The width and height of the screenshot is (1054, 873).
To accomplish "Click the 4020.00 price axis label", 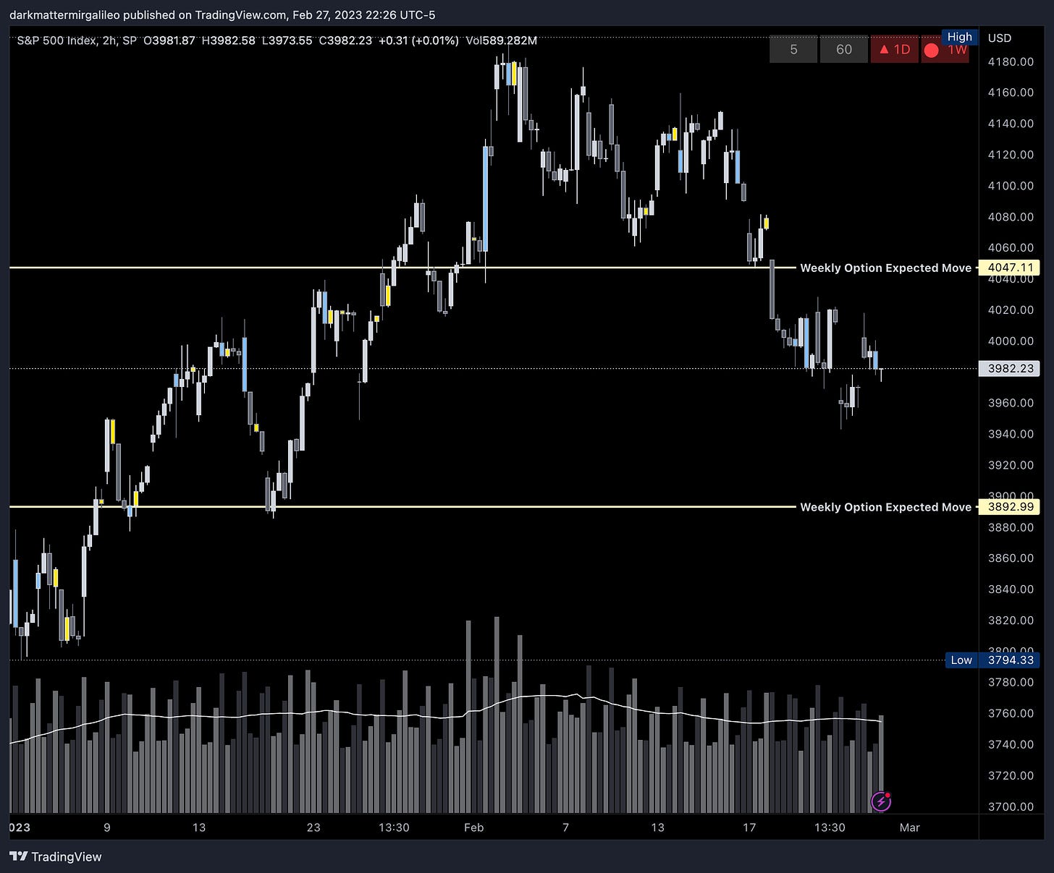I will point(1011,310).
